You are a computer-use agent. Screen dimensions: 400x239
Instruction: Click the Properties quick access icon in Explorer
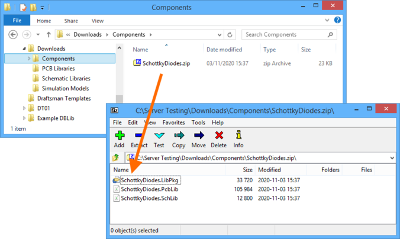coord(23,8)
